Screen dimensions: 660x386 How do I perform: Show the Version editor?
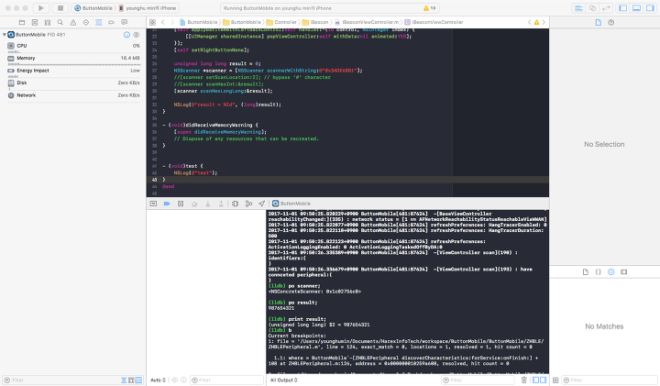pos(606,8)
